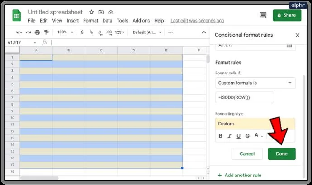Viewport: 312px width, 185px height.
Task: Select column A header
Action: click(x=36, y=51)
